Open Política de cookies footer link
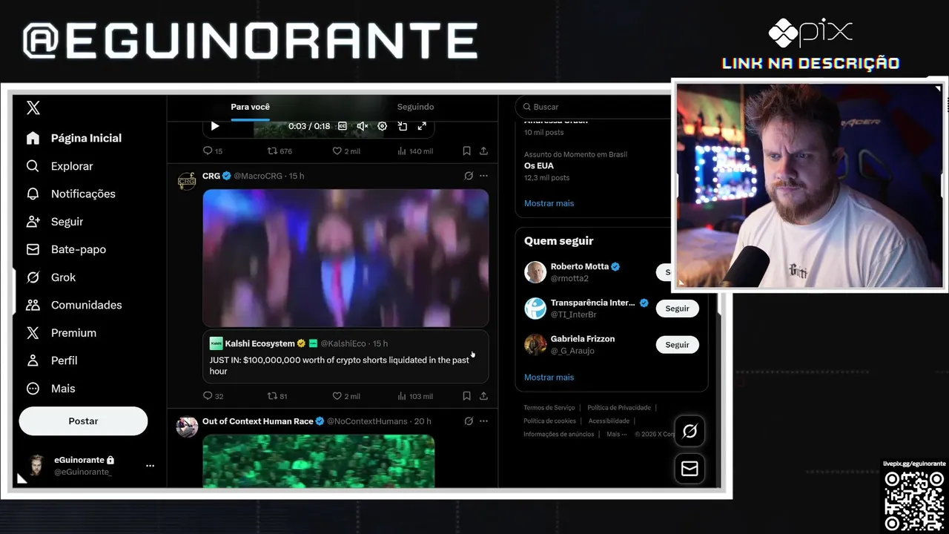The width and height of the screenshot is (949, 534). tap(549, 421)
